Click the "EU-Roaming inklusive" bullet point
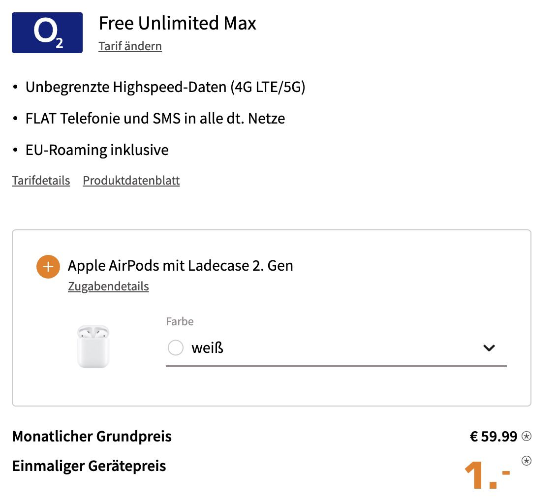559x502 pixels. click(97, 150)
